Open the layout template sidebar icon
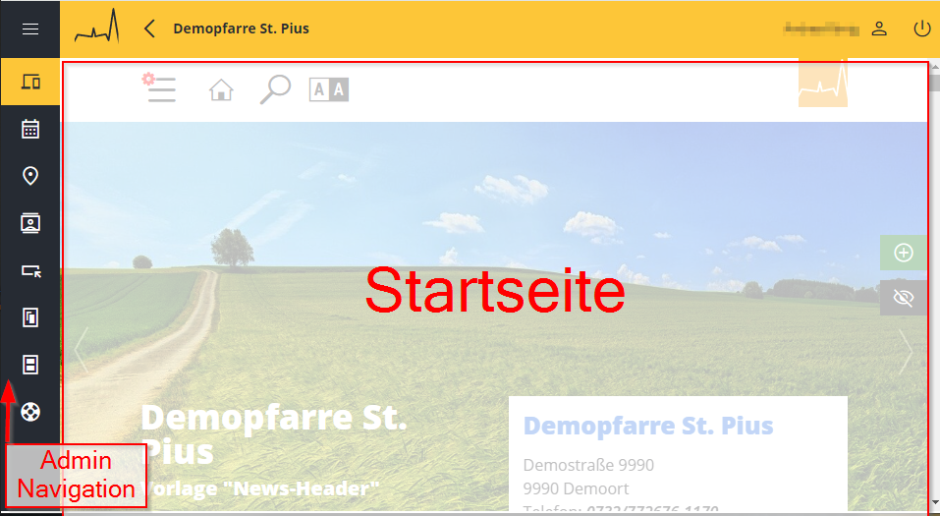Viewport: 940px width, 516px height. (x=29, y=366)
